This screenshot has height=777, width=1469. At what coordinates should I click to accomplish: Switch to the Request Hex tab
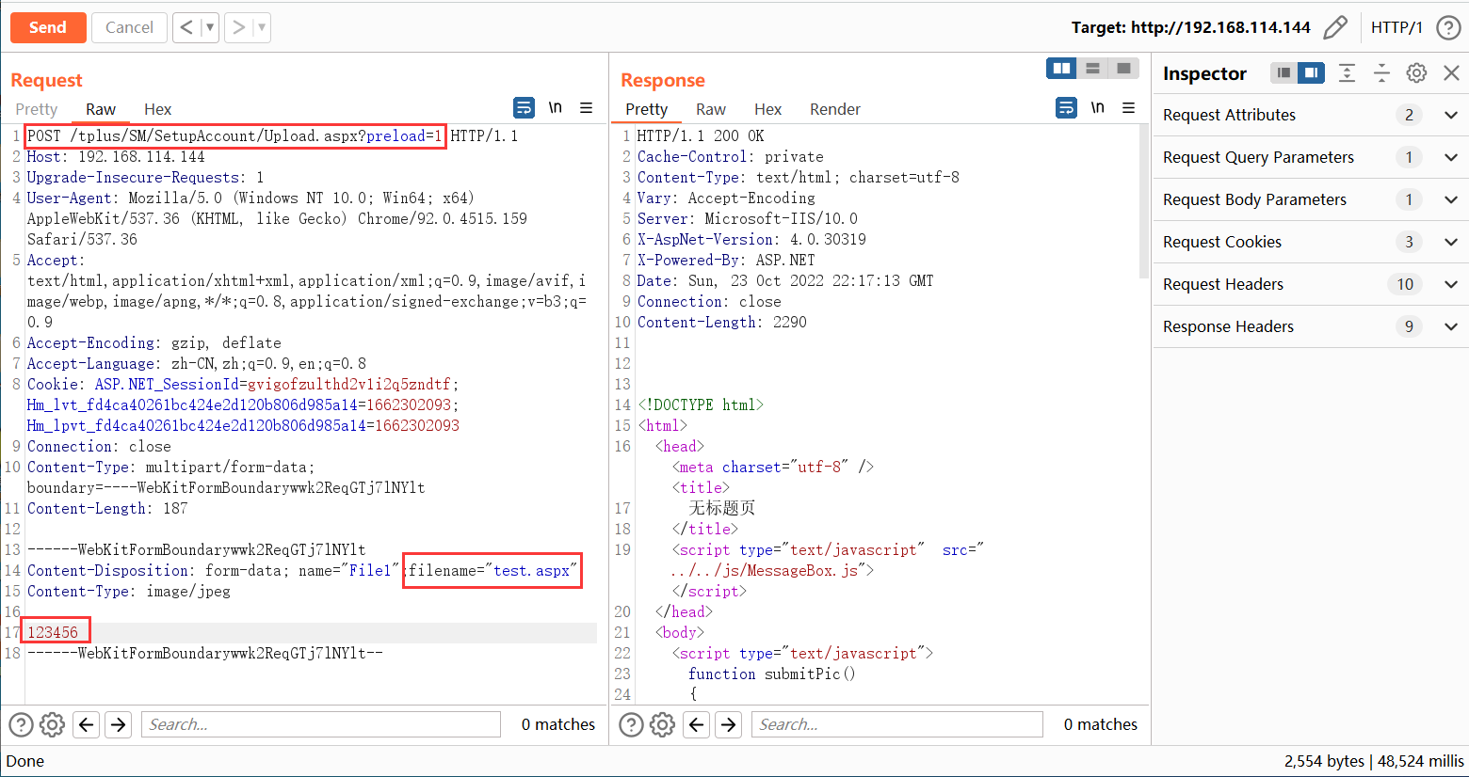tap(157, 109)
